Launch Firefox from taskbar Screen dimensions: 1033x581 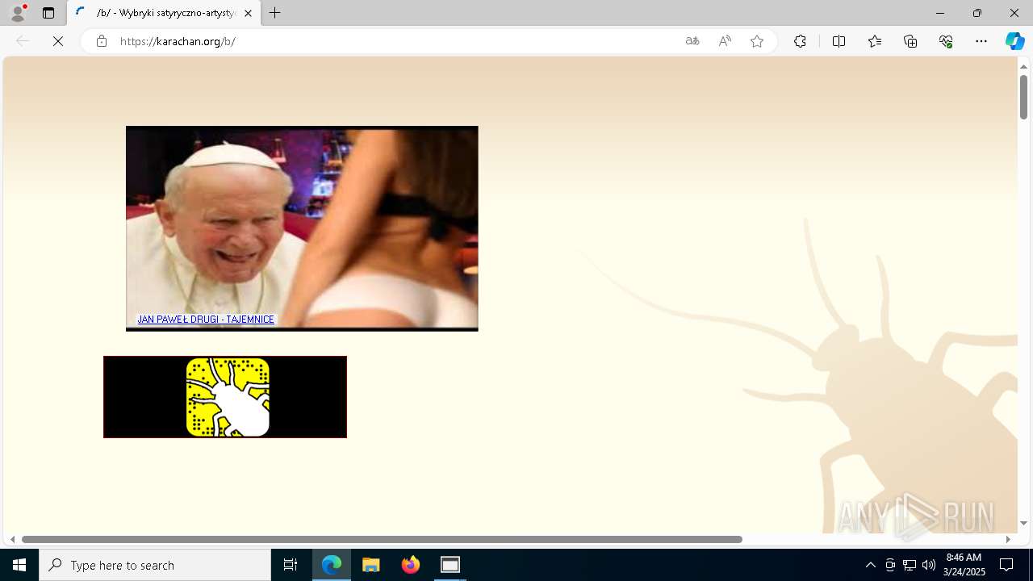point(411,565)
